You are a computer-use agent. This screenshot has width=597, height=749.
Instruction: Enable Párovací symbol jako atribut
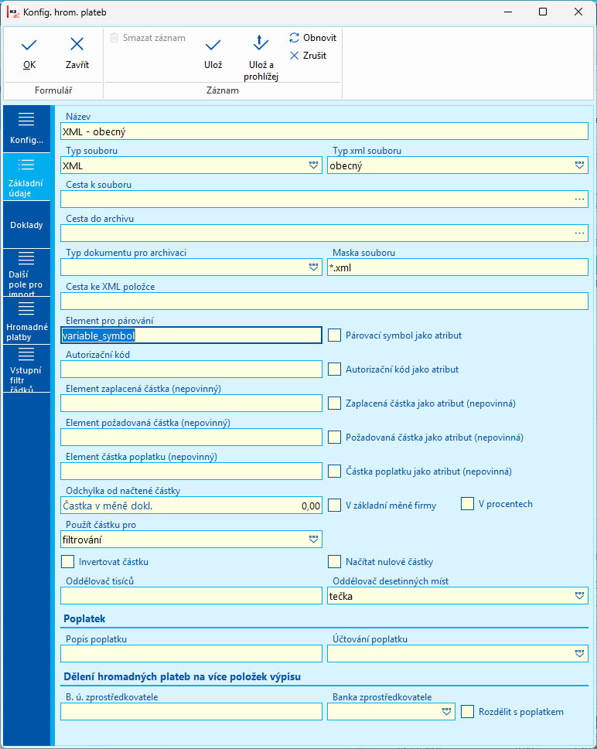pos(334,335)
